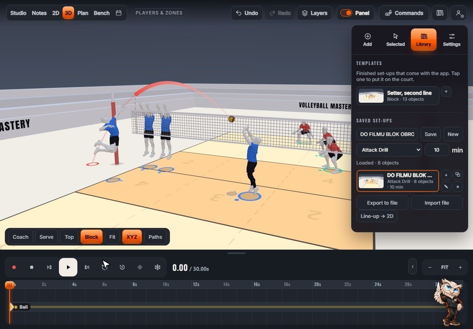Click the 12s mark on timeline ruler
The height and width of the screenshot is (329, 473).
click(196, 284)
